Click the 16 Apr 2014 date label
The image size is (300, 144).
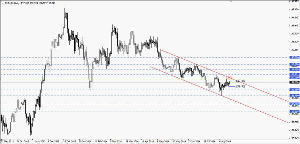(148, 142)
